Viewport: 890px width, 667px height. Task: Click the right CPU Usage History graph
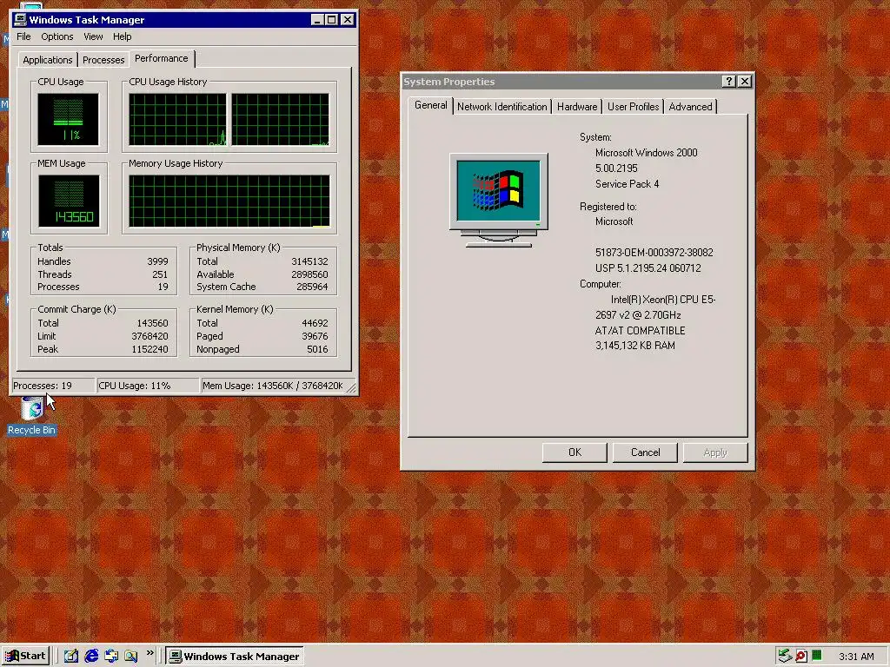[281, 120]
